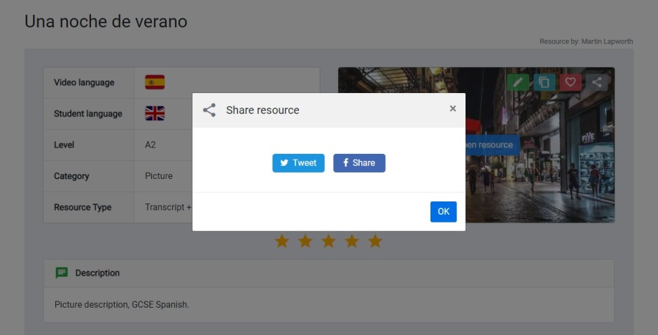Close the Share resource dialog
This screenshot has width=658, height=335.
point(453,108)
